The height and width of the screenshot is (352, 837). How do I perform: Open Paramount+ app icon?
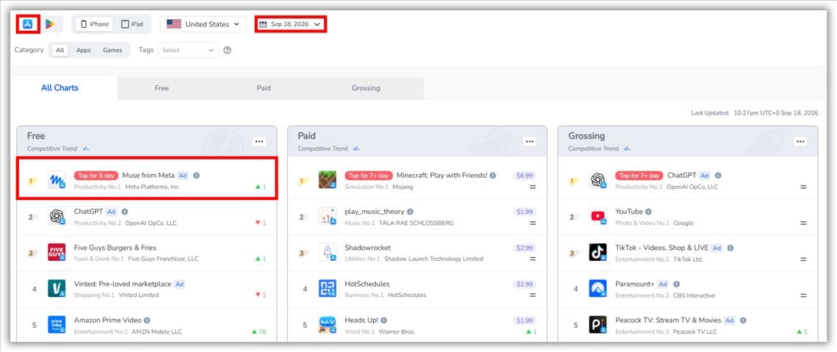[x=598, y=289]
